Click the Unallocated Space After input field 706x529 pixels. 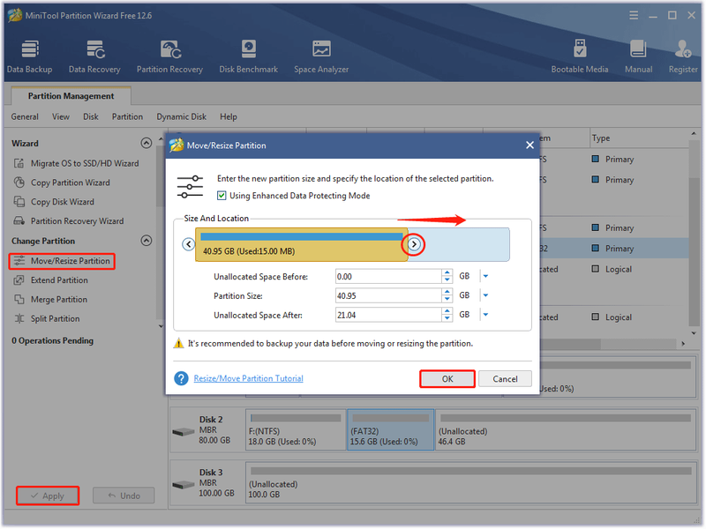(x=388, y=315)
